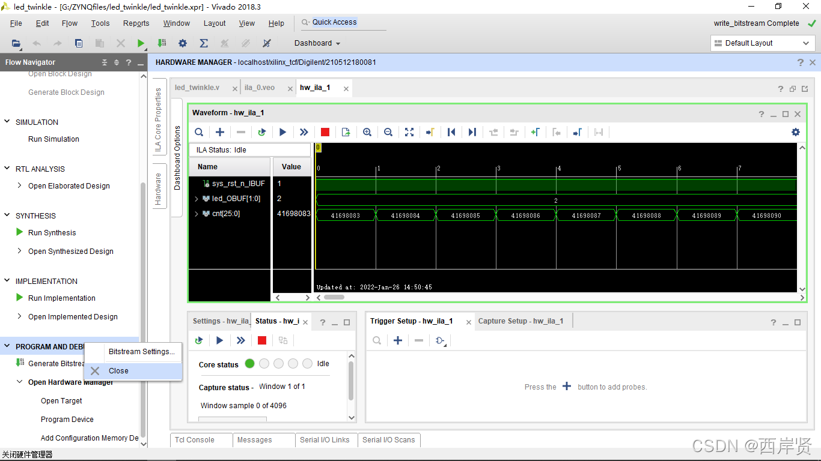821x461 pixels.
Task: Choose Bitstream Settings from context menu
Action: click(x=133, y=352)
